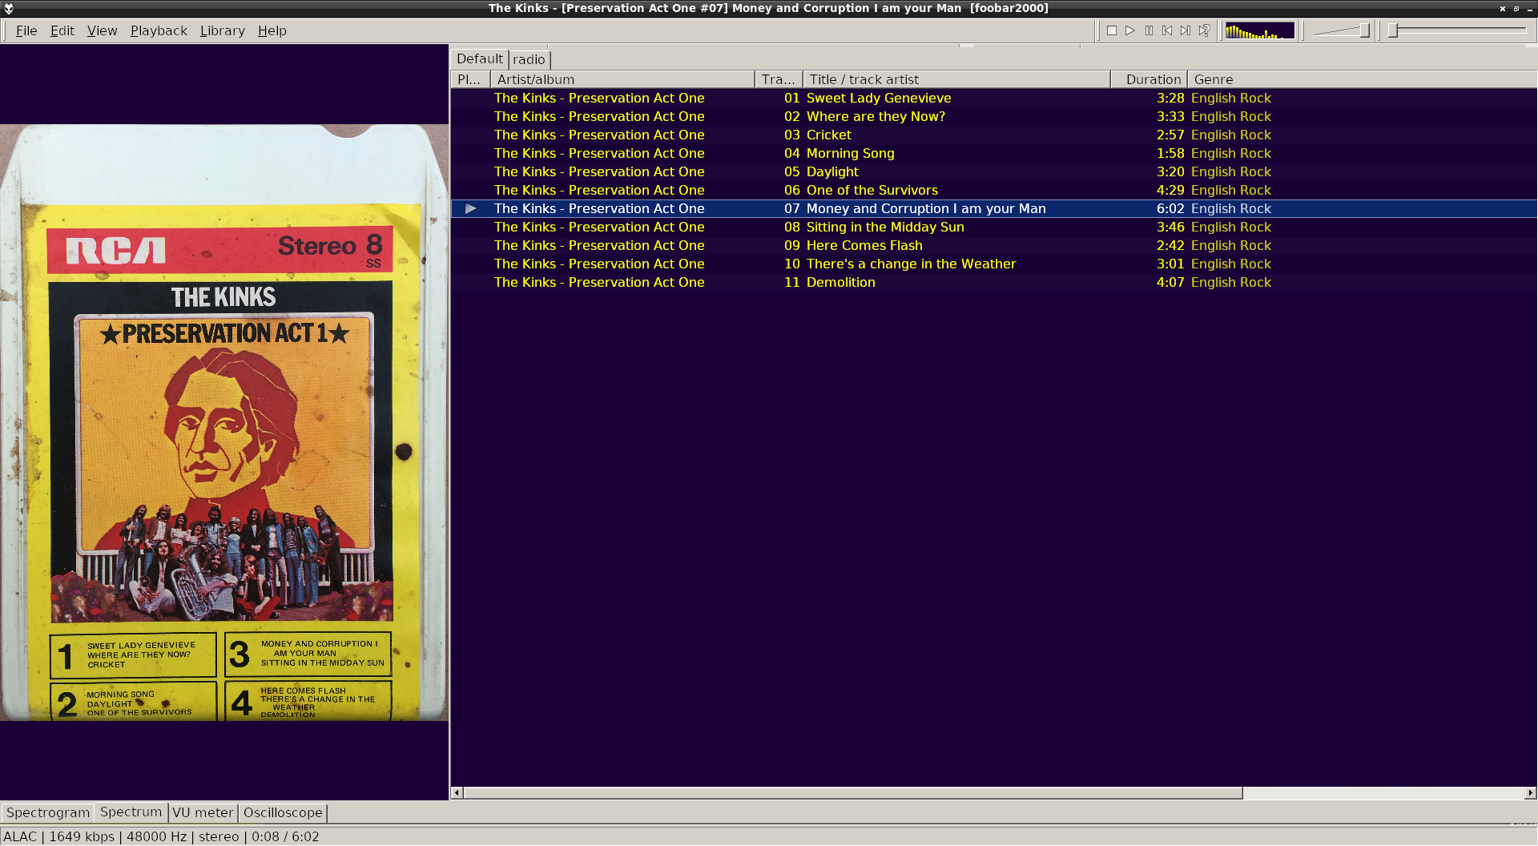This screenshot has height=846, width=1538.
Task: Click the 1:58 duration value
Action: click(1170, 153)
